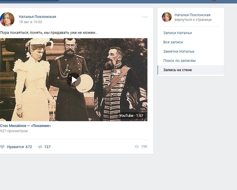Select Записи Натальи in the sidebar
237x190 pixels.
coord(177,33)
